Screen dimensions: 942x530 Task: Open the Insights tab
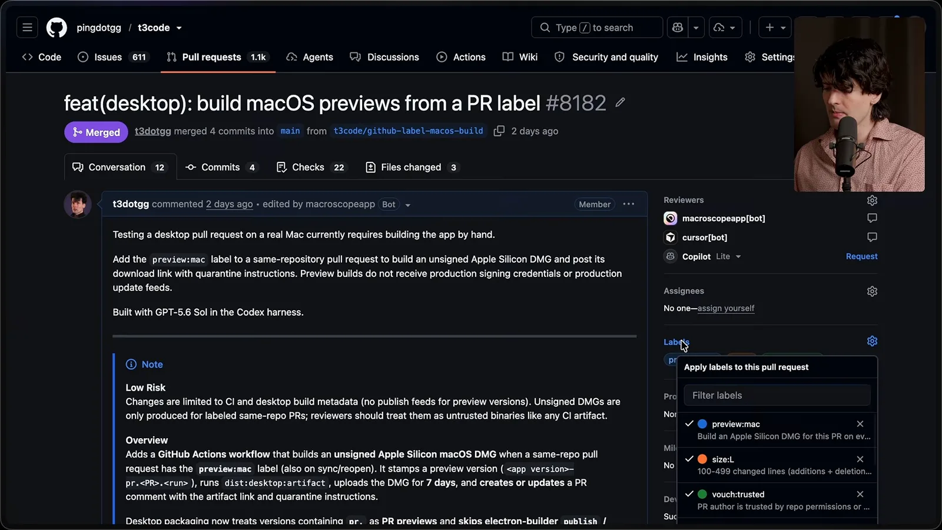[x=702, y=57]
